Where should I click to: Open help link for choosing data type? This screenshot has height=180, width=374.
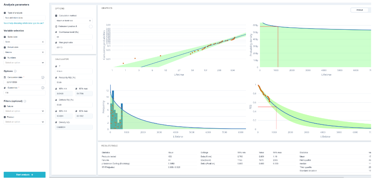tap(24, 23)
